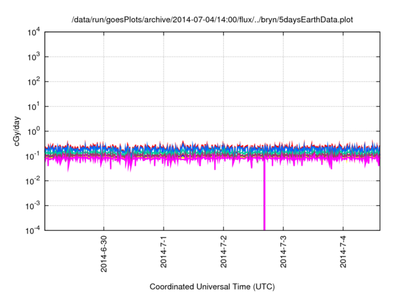Screen dimensions: 419x293
Task: Click the 2014-7-2 date tick label
Action: (223, 252)
